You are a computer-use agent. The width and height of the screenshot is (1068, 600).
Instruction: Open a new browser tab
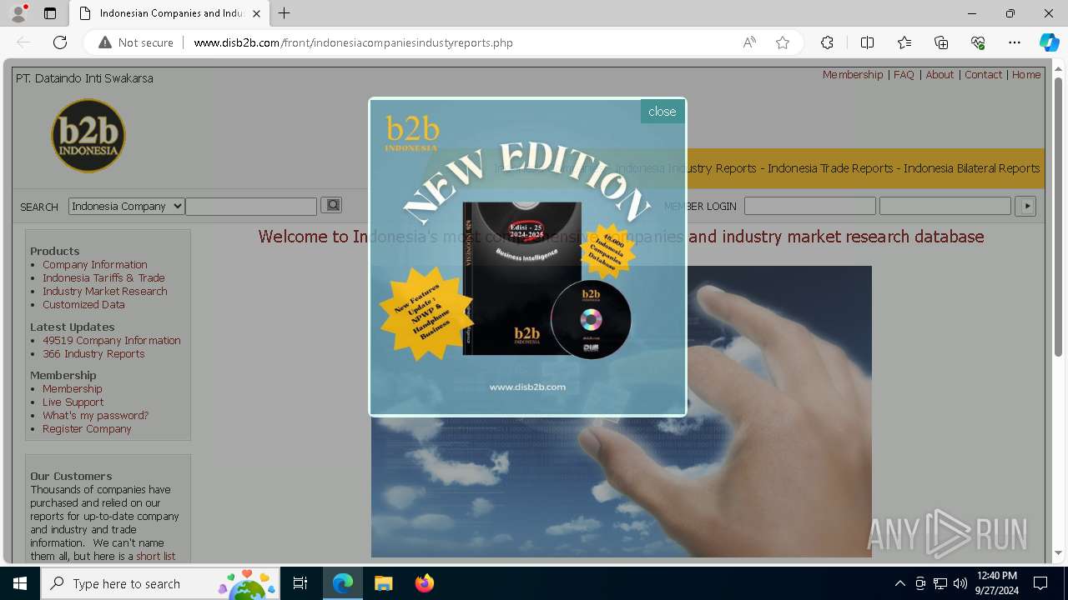tap(285, 13)
